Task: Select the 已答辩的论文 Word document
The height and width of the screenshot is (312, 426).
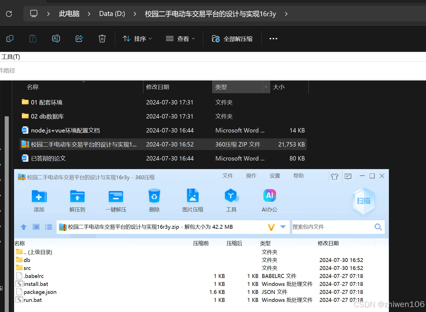Action: 163,158
